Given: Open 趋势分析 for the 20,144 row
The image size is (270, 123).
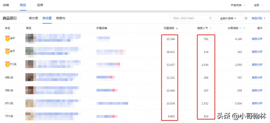Looking at the screenshot, I should point(257,39).
